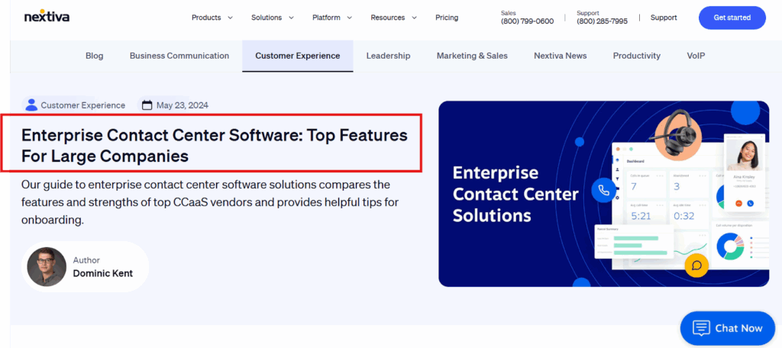Open the Customer Experience category tag
Image resolution: width=782 pixels, height=348 pixels.
pyautogui.click(x=82, y=105)
